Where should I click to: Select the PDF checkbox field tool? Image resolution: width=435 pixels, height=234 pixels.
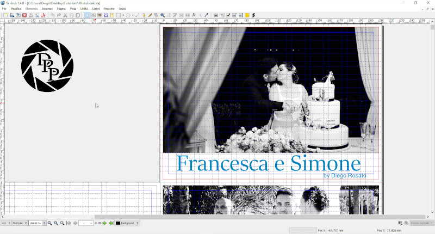coord(228,15)
